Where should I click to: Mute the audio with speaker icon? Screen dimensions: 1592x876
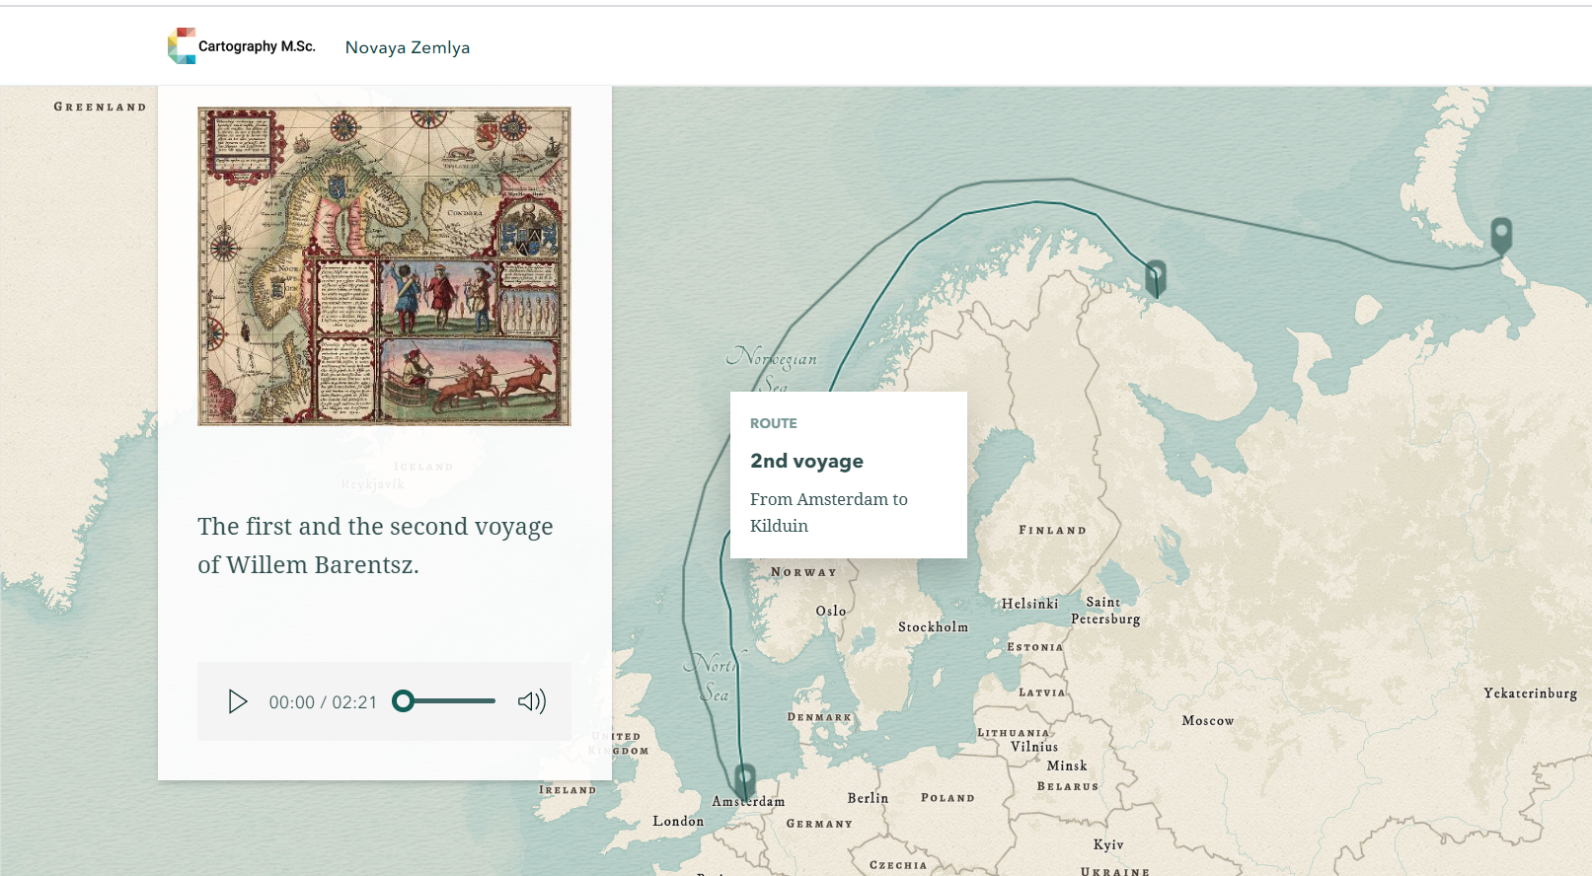point(532,701)
